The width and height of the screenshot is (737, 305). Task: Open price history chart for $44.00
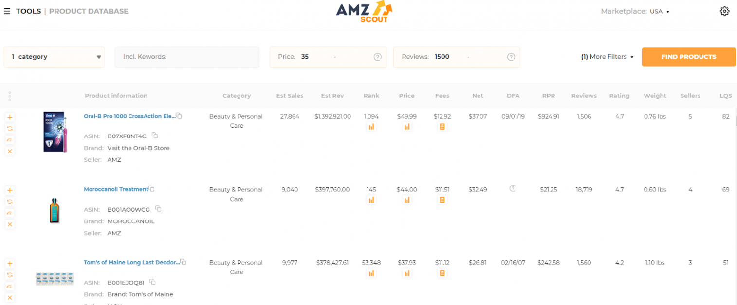407,200
